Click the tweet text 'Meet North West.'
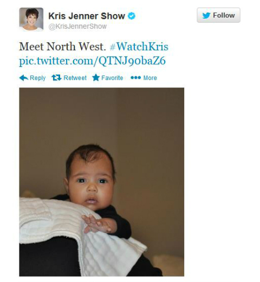Screen dimensions: 260x282 (62, 46)
